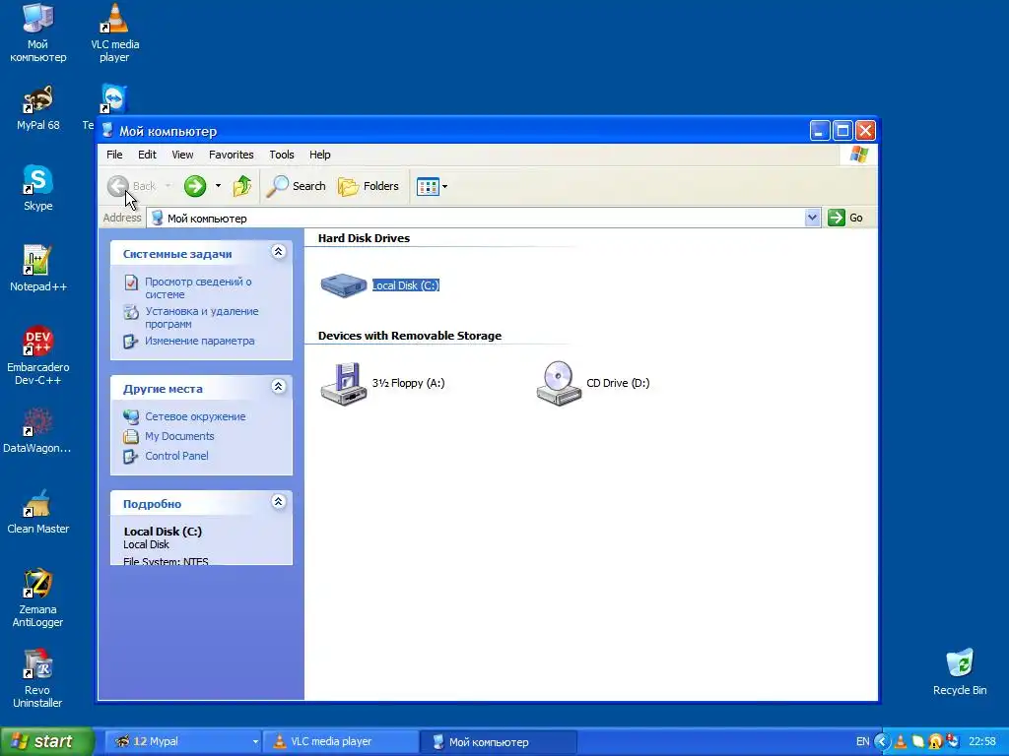The width and height of the screenshot is (1009, 756).
Task: Open the View menu
Action: click(182, 155)
